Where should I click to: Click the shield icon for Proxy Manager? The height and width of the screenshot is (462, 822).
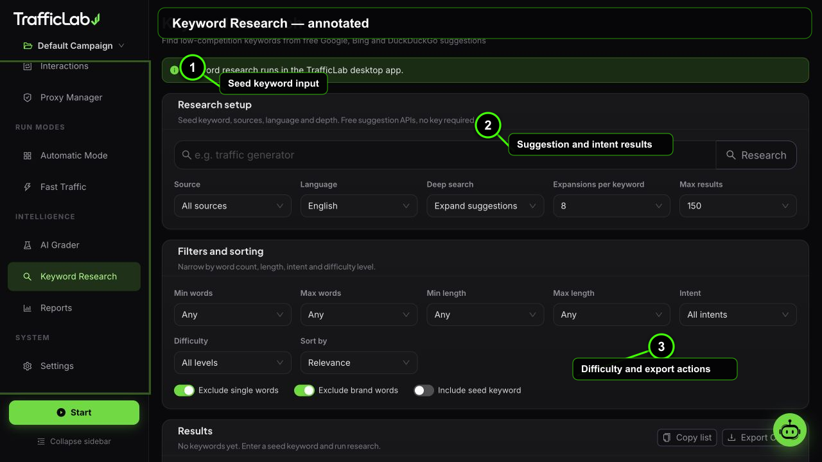pos(28,98)
